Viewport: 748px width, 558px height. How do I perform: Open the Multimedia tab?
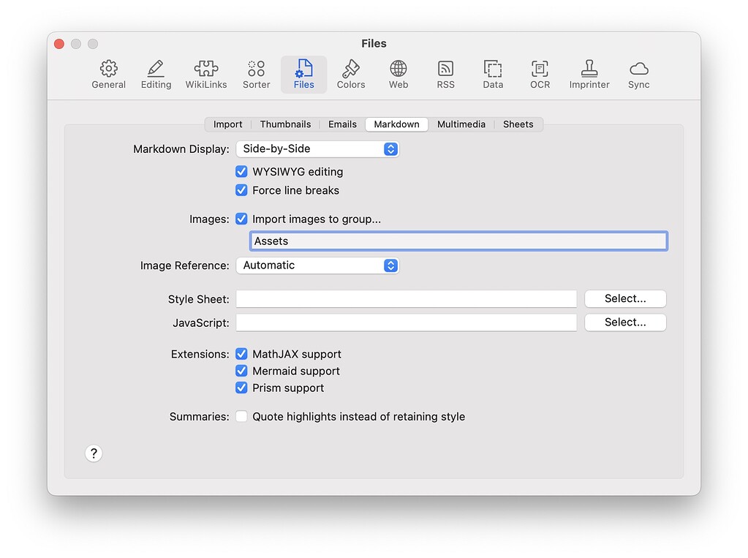[x=461, y=124]
